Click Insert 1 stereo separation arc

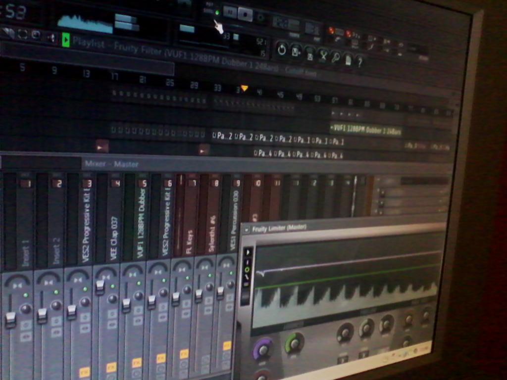[17, 281]
